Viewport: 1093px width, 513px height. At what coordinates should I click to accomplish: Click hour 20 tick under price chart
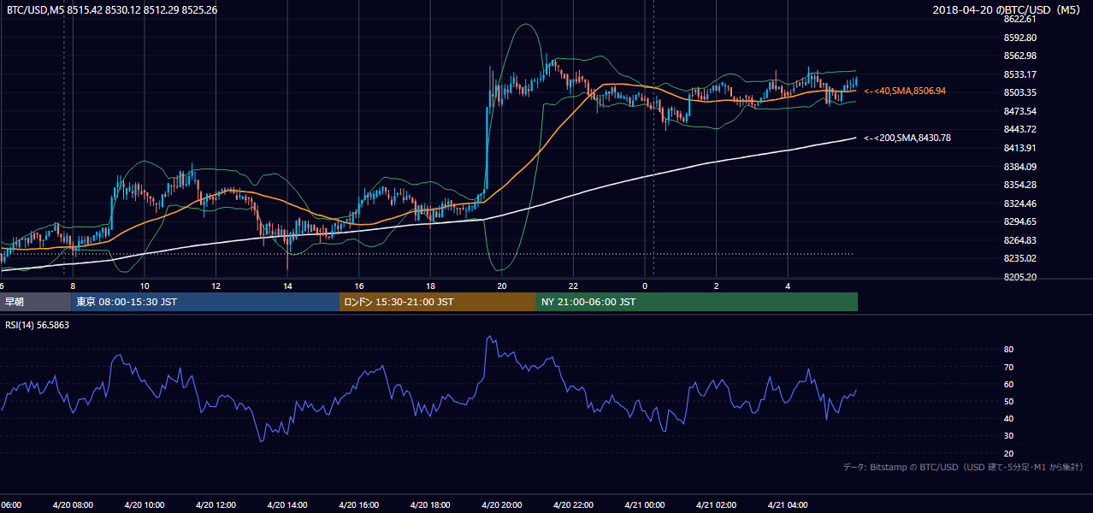(502, 286)
